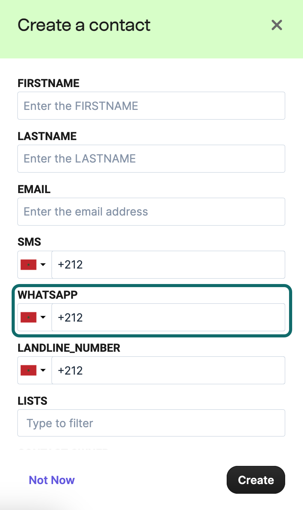
Task: Select the landline phone number field
Action: 169,370
